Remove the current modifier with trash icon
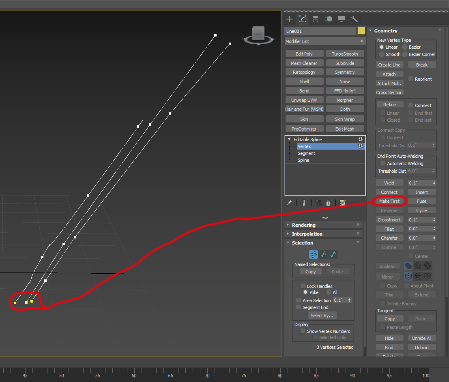Viewport: 449px width, 382px height. coord(328,203)
